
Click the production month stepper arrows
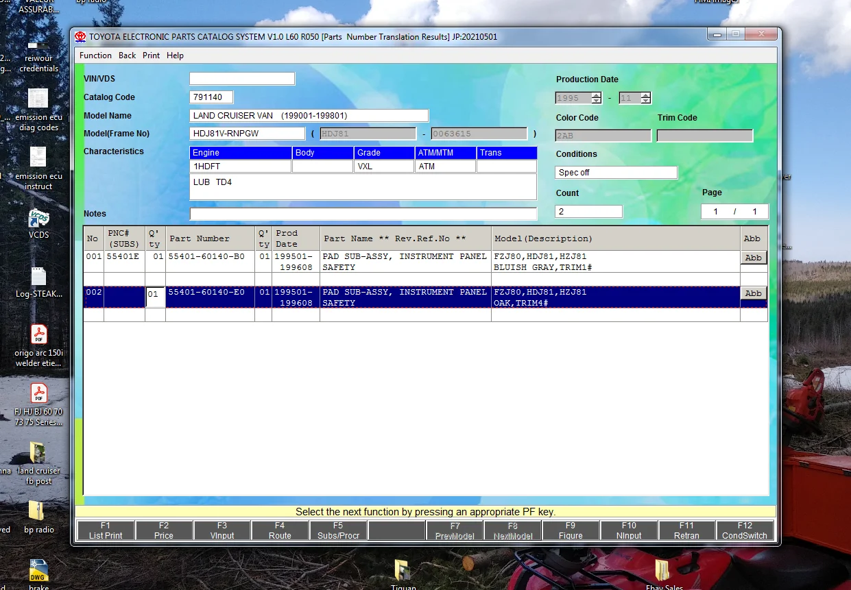coord(645,98)
